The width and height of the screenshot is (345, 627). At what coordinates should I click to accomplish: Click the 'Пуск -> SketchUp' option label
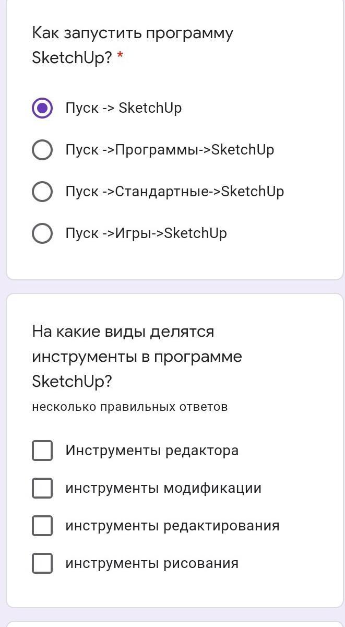(x=124, y=108)
